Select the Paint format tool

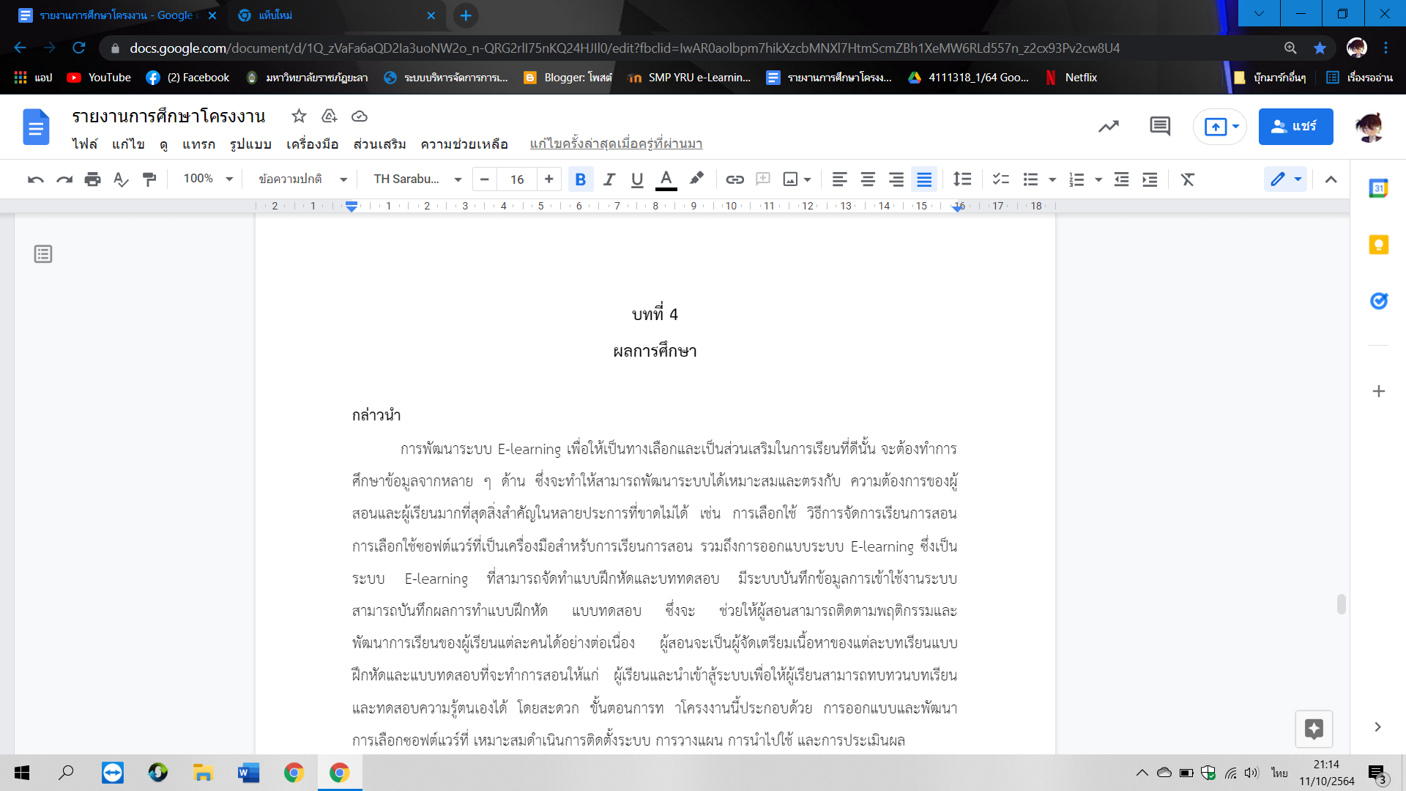pyautogui.click(x=149, y=179)
